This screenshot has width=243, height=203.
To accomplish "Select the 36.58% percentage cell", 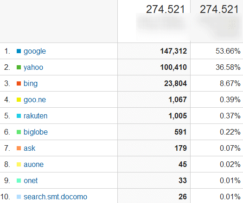I will pyautogui.click(x=217, y=68).
